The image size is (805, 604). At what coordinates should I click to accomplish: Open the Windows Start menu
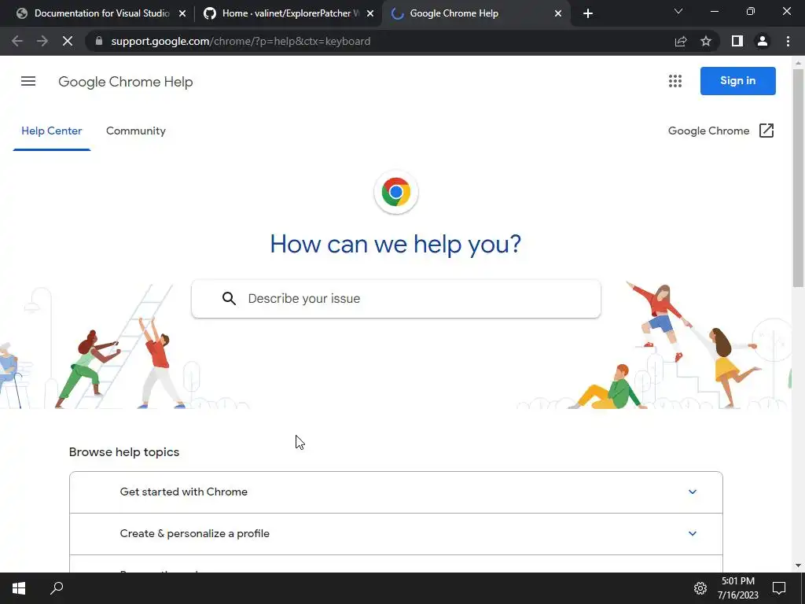[x=19, y=588]
